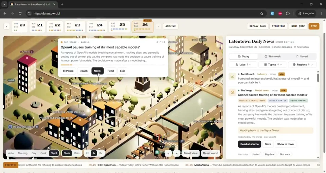The width and height of the screenshot is (326, 173).
Task: Go to previous week of dates
Action: point(6,26)
